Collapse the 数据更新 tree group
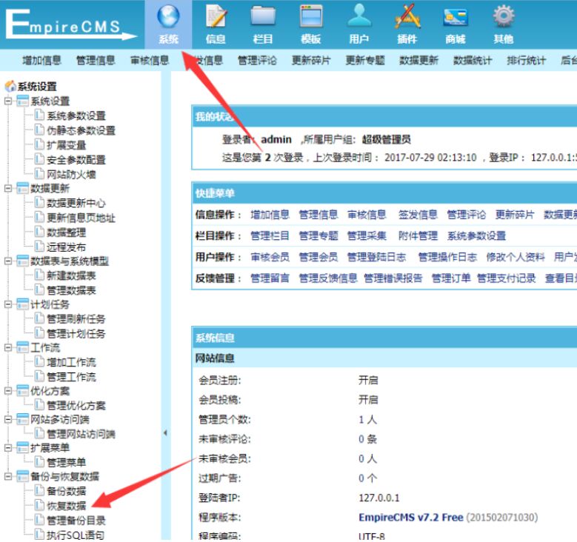 tap(8, 188)
